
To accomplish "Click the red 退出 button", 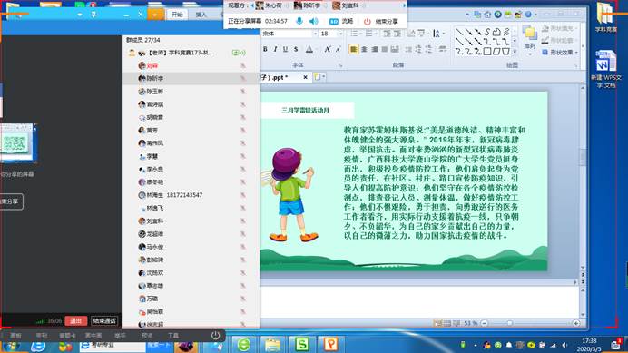I will pyautogui.click(x=75, y=320).
